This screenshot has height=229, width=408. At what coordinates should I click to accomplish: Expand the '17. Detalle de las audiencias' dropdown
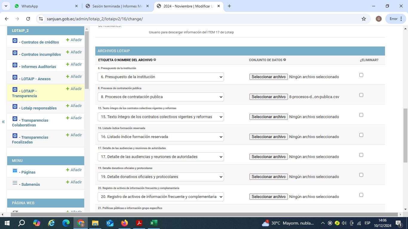[x=161, y=157]
